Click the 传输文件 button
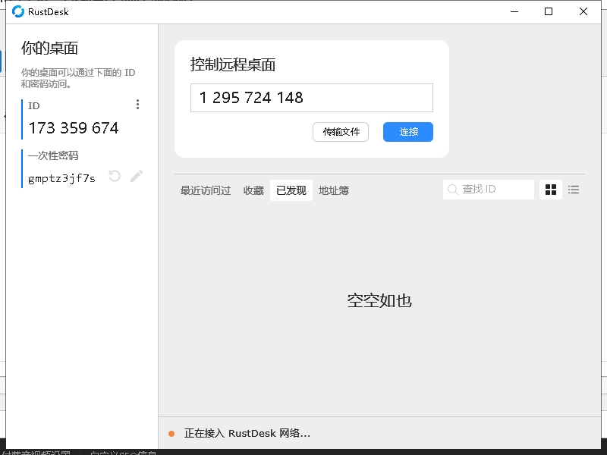 point(341,132)
